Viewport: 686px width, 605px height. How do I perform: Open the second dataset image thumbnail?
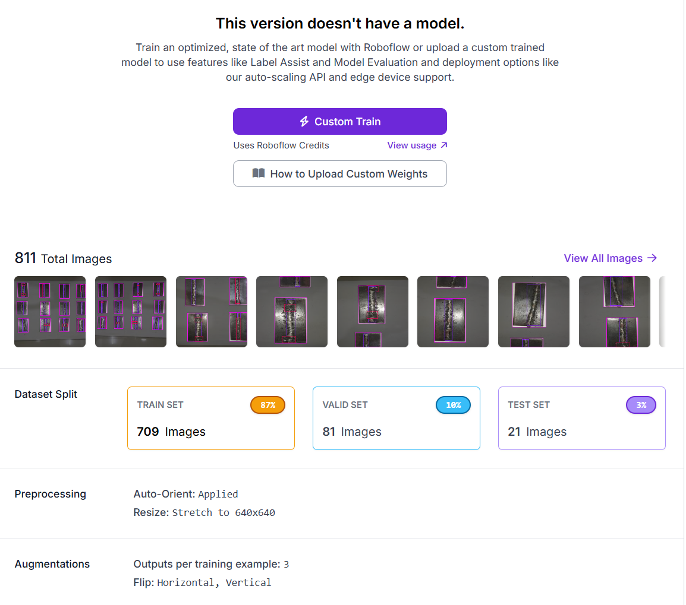coord(131,312)
